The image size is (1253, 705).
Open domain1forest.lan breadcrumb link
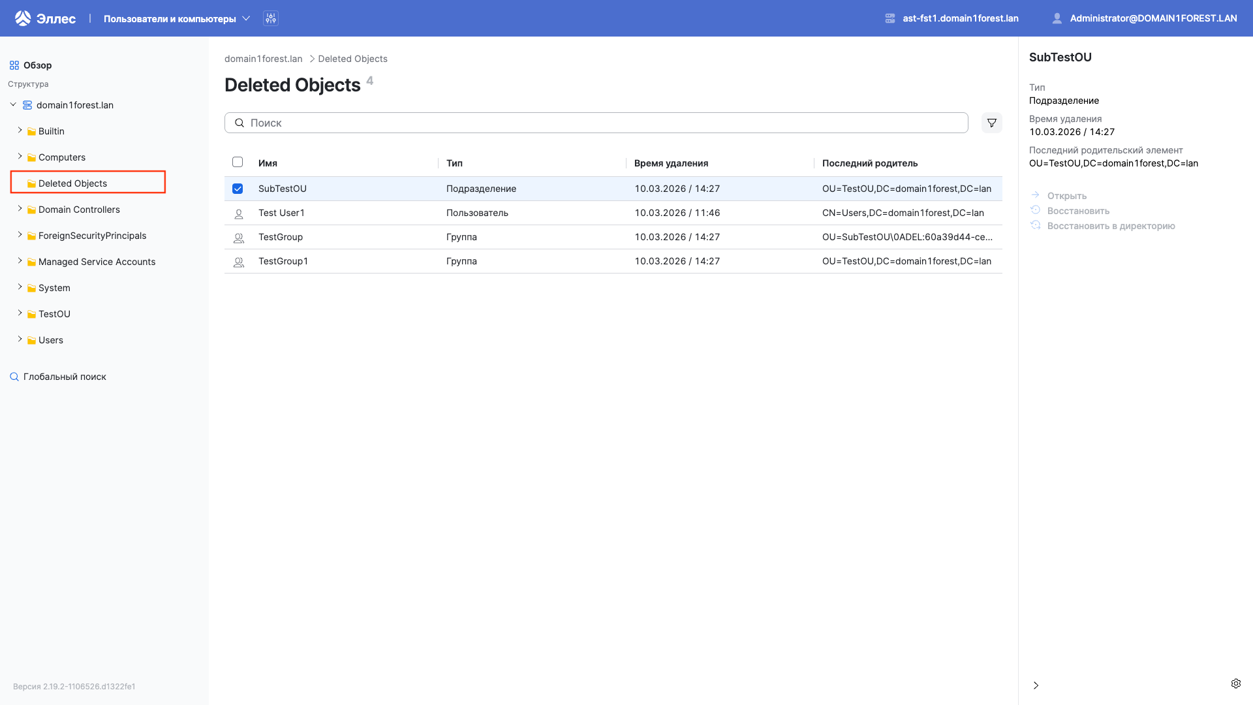(x=263, y=59)
